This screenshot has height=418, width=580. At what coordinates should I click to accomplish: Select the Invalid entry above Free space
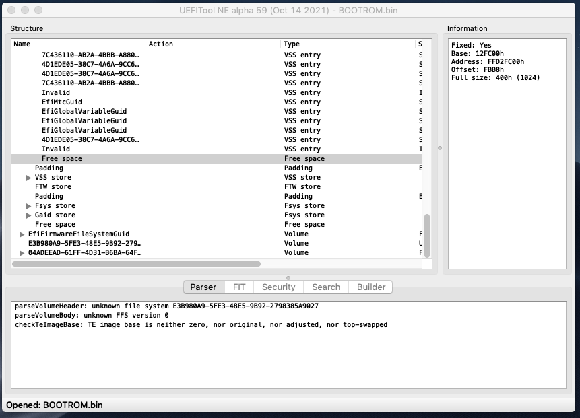[x=216, y=149]
